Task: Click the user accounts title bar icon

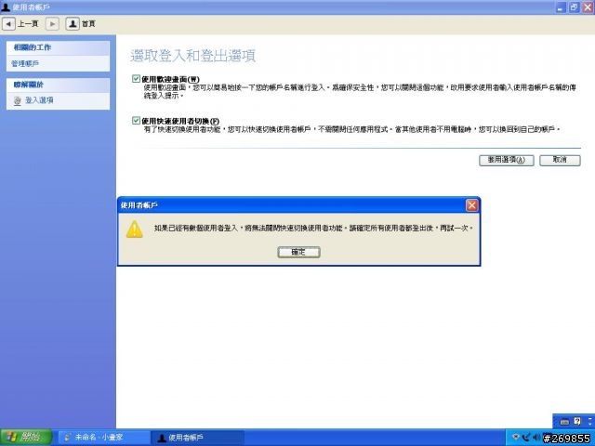Action: pos(6,7)
